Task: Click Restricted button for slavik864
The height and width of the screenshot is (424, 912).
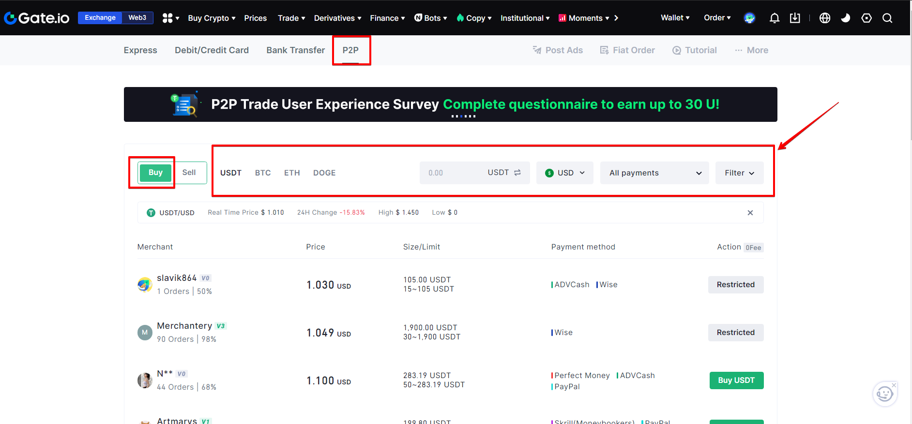Action: pyautogui.click(x=736, y=285)
